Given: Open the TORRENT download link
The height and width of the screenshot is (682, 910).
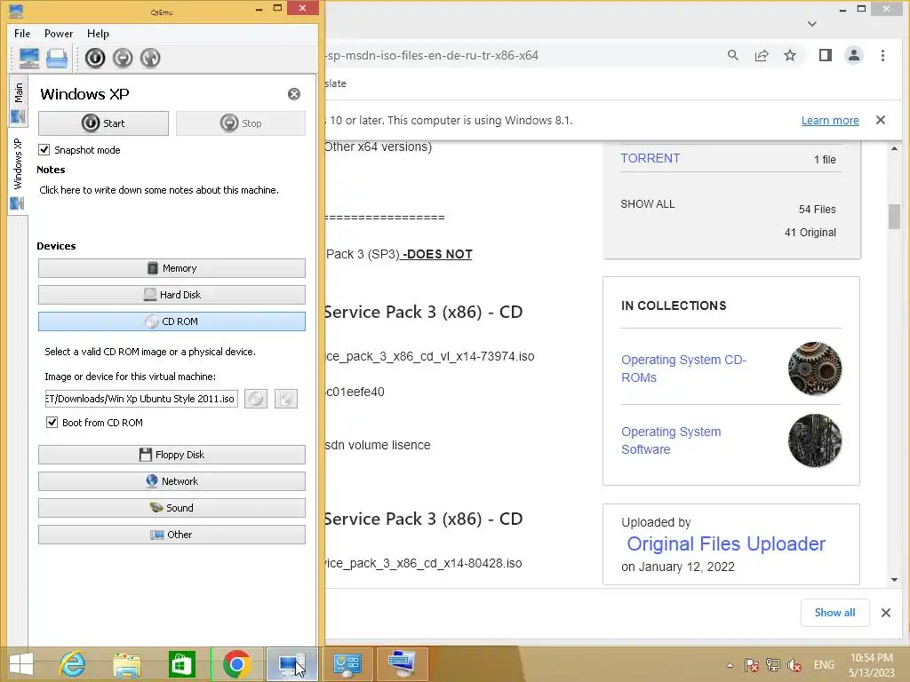Looking at the screenshot, I should point(650,158).
